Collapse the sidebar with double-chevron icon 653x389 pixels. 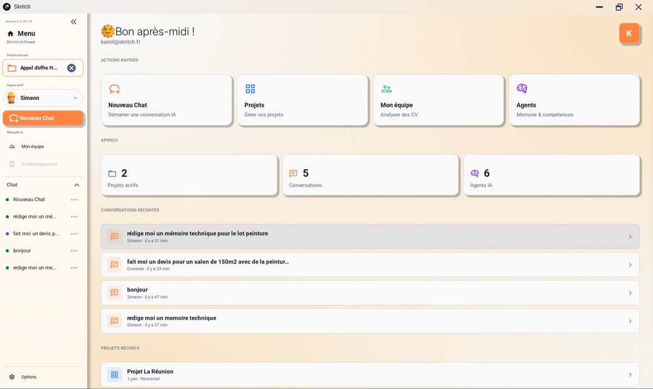73,21
